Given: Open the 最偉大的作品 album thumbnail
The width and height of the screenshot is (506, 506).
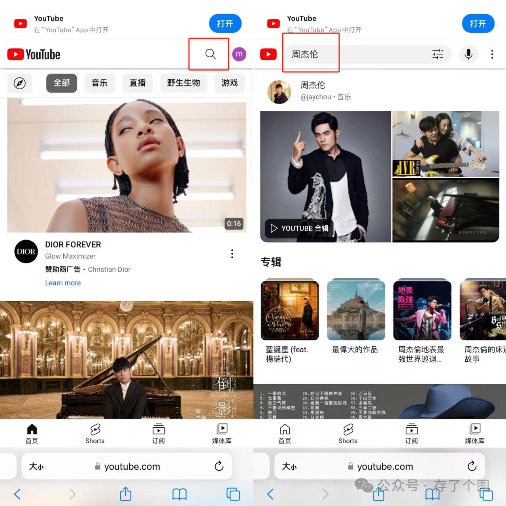Looking at the screenshot, I should (x=355, y=310).
